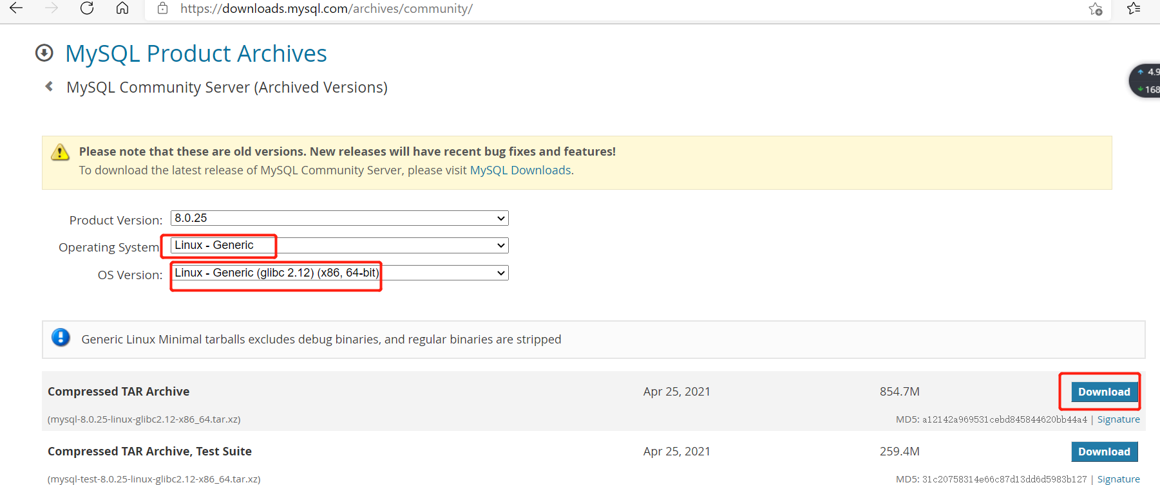Click the yellow warning triangle icon
Screen dimensions: 1160x485
tap(60, 152)
